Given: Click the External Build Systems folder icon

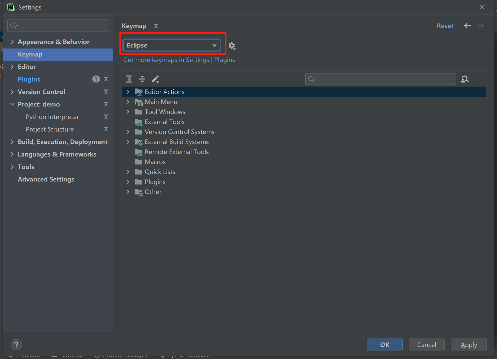Looking at the screenshot, I should coord(139,142).
